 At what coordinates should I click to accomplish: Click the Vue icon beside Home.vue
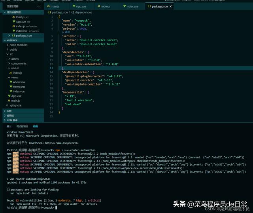click(11, 87)
